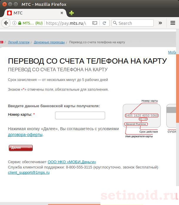Expand toolbar overflow double-chevron
The image size is (179, 205).
tap(160, 23)
